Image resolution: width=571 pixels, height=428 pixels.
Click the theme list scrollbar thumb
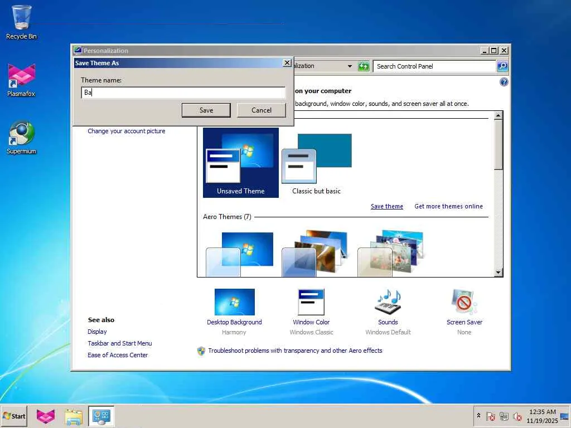(x=498, y=145)
